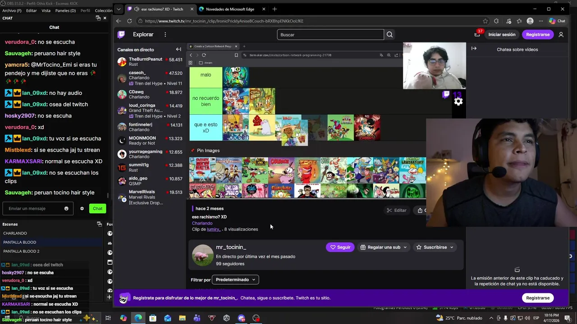Open summit1g live channel

150,167
